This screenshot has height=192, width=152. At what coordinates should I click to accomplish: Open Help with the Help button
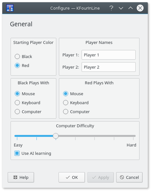pos(21,178)
